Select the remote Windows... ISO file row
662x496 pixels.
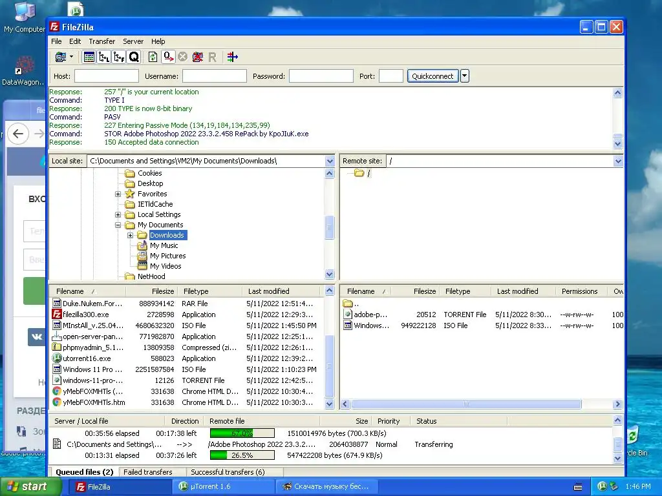[482, 325]
